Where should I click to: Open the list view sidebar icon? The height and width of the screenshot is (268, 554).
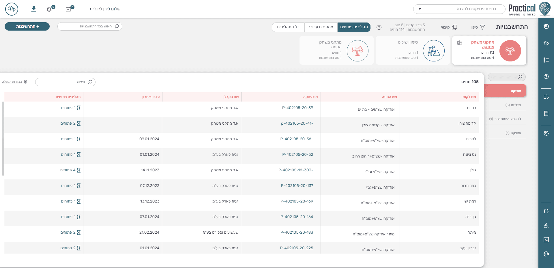click(x=546, y=60)
